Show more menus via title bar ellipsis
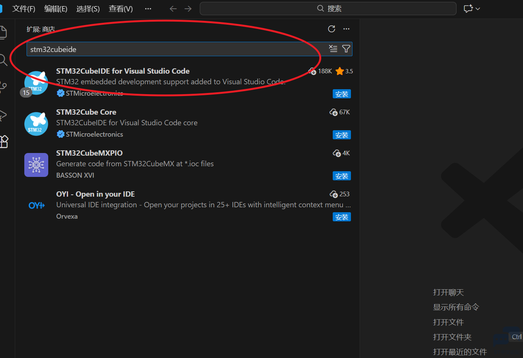 (x=148, y=9)
